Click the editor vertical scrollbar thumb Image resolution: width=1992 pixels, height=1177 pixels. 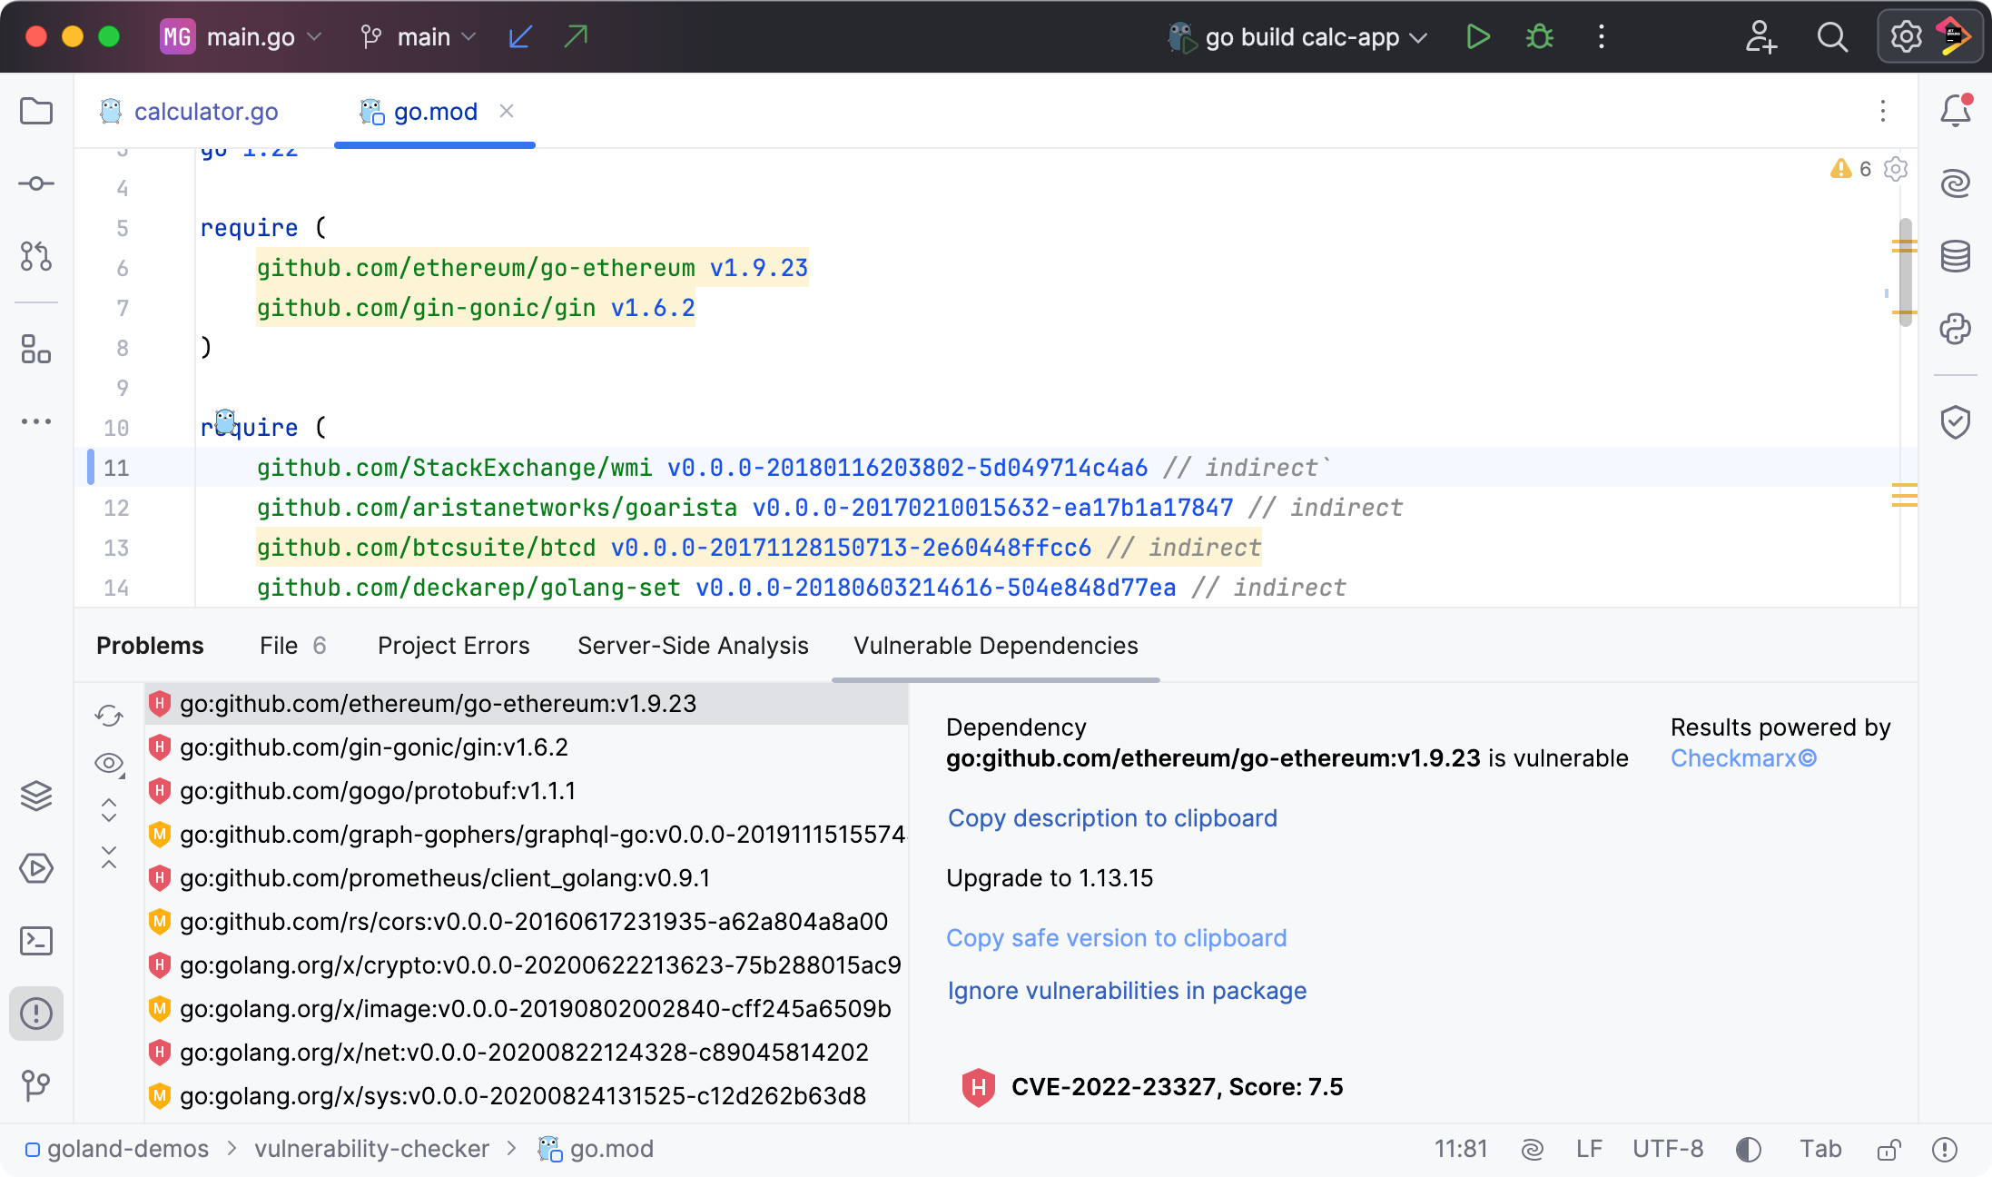(x=1906, y=272)
